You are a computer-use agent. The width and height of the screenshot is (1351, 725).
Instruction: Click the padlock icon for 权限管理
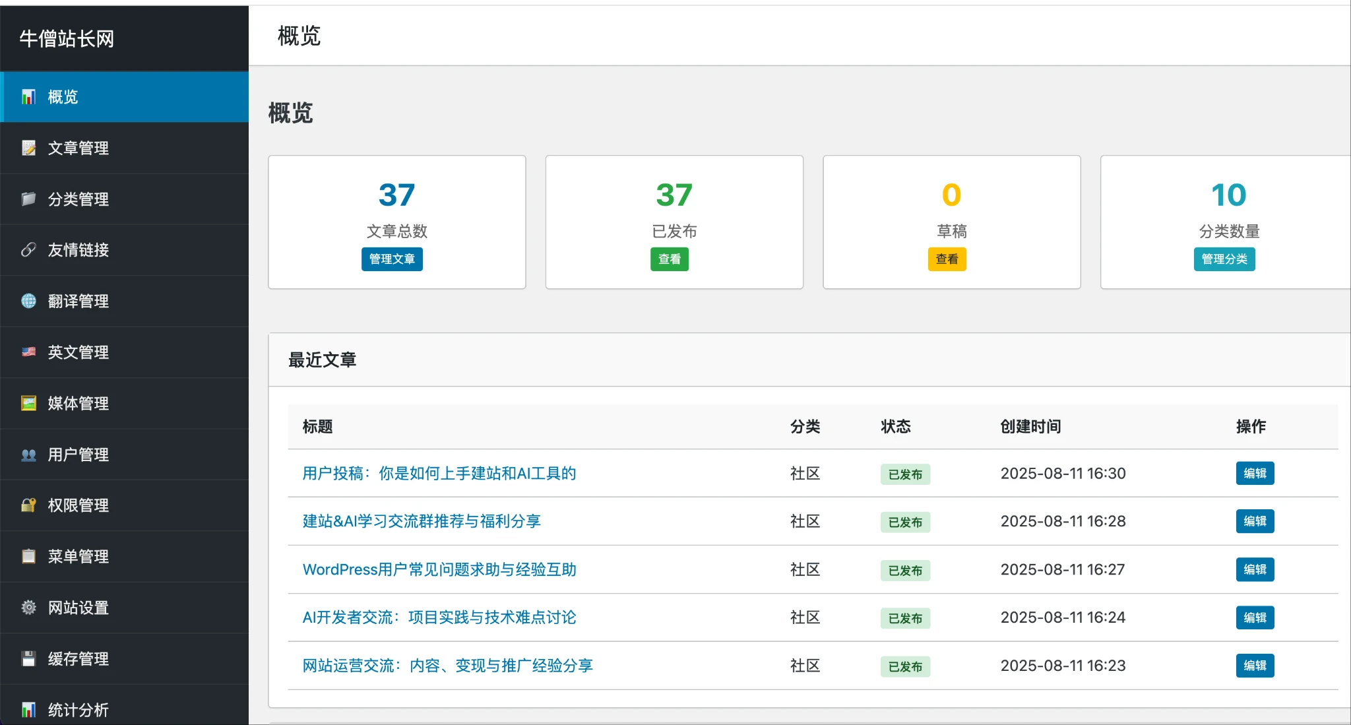28,505
